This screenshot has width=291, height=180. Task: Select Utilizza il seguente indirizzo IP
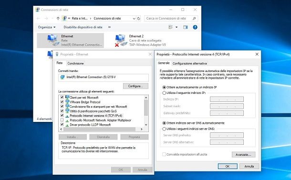pyautogui.click(x=164, y=93)
